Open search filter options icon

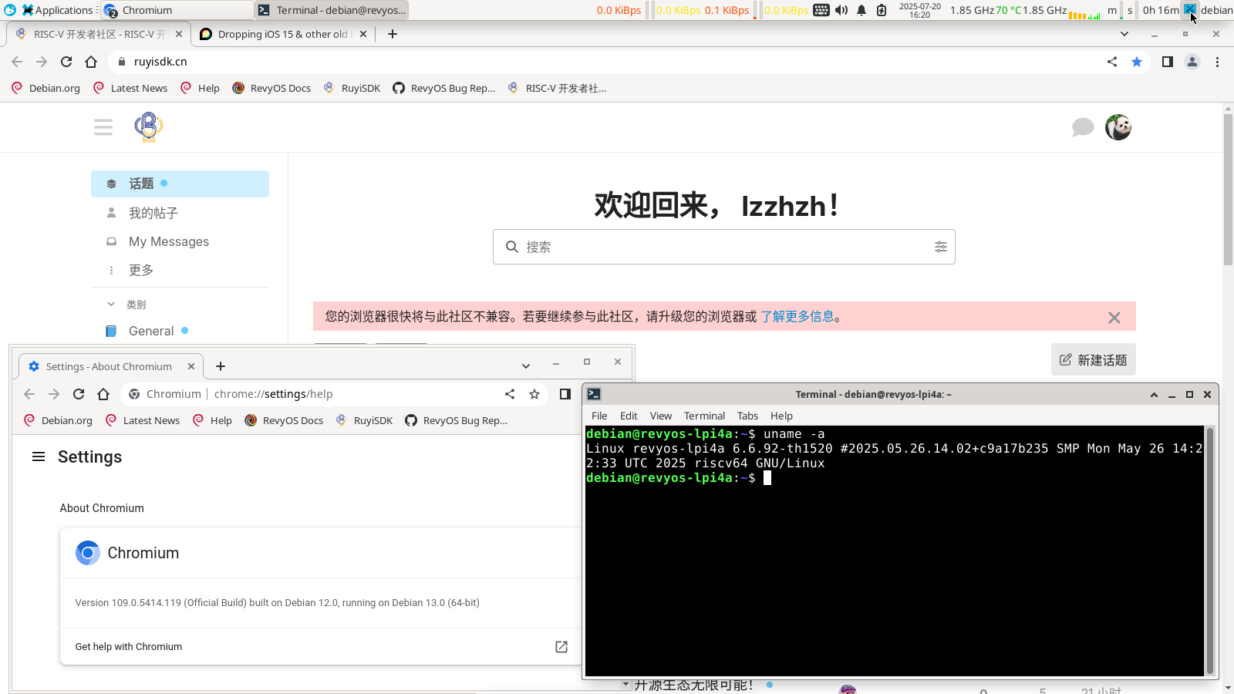941,247
